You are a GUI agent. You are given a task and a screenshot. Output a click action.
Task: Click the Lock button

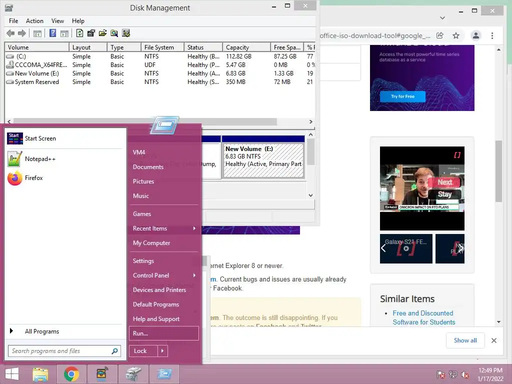[x=143, y=351]
